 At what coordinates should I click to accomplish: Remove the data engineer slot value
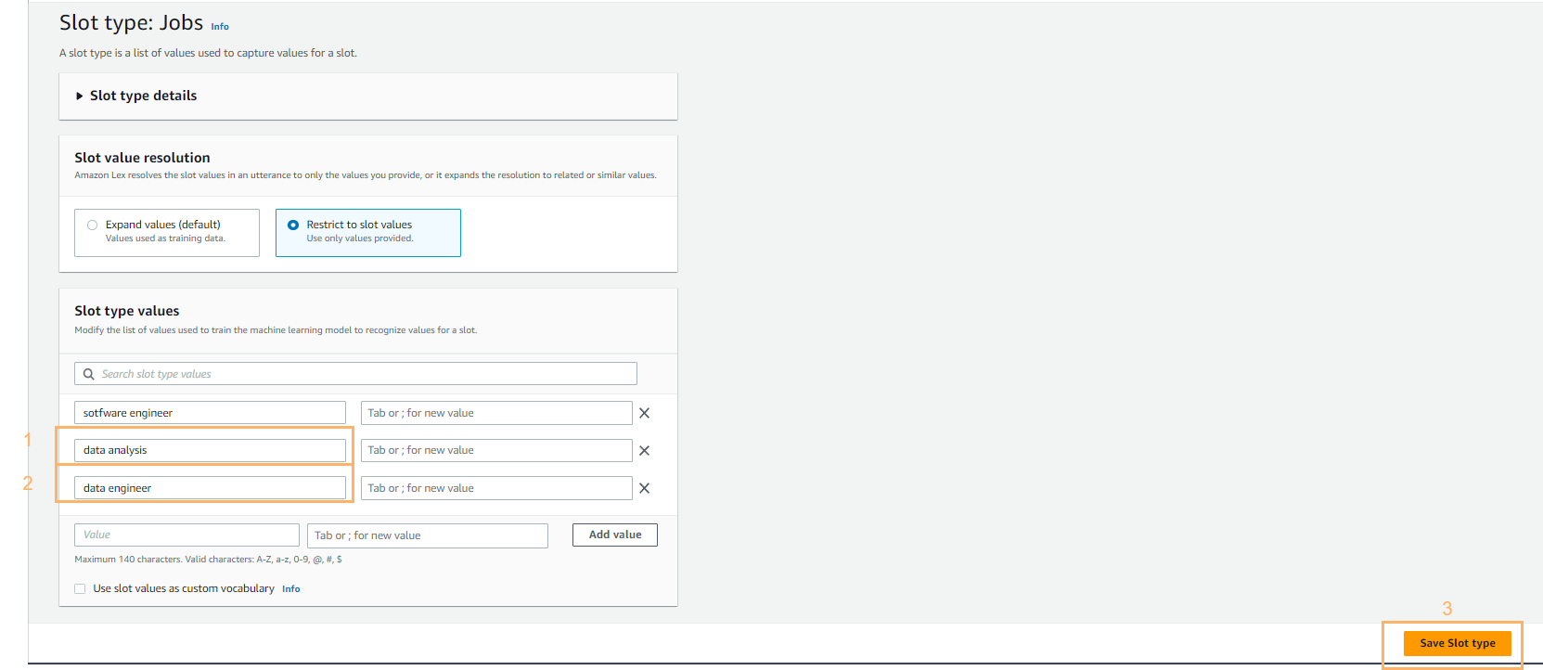[644, 488]
